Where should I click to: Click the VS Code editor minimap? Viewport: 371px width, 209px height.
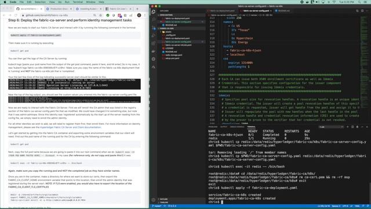pyautogui.click(x=365, y=70)
